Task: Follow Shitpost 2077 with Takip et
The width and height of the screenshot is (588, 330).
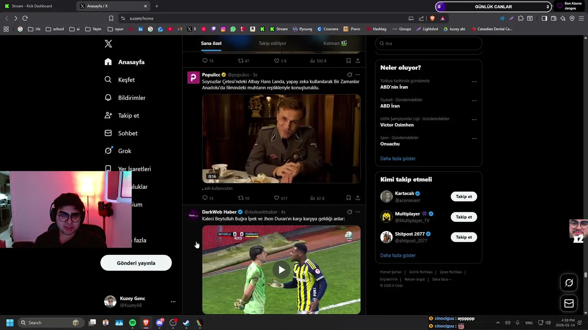Action: coord(464,237)
